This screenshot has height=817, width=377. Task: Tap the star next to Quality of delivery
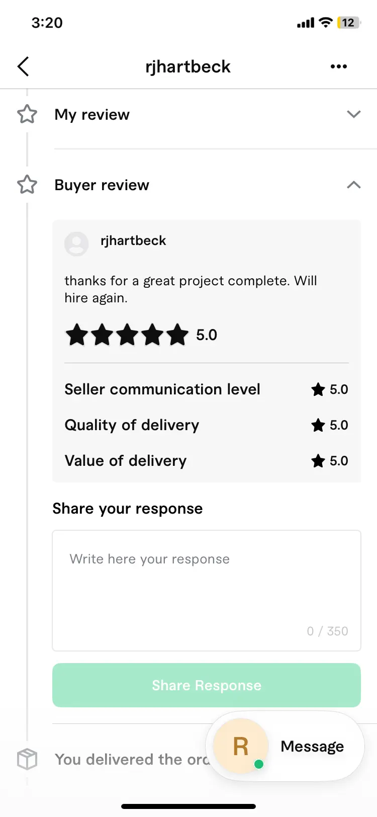(318, 425)
